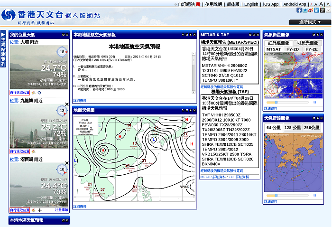Select the 128 公里 radar range
Screen dimensions: 332x227
tap(293, 128)
